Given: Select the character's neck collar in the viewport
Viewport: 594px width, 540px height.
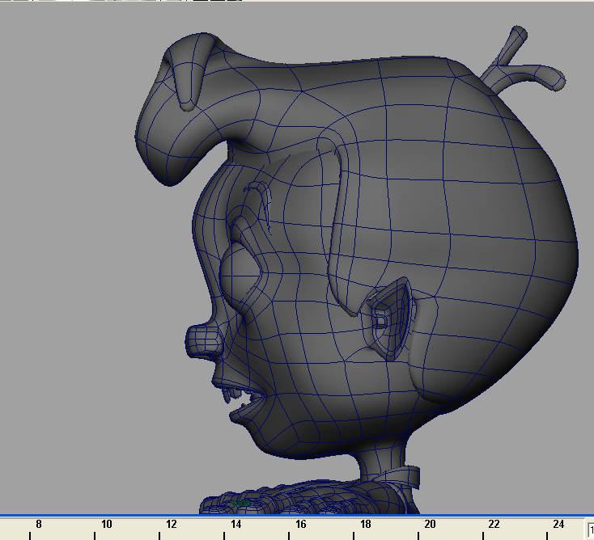Looking at the screenshot, I should pyautogui.click(x=401, y=478).
